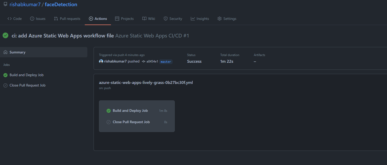Viewport: 387px width, 165px height.
Task: Click the Wiki book icon
Action: click(144, 19)
